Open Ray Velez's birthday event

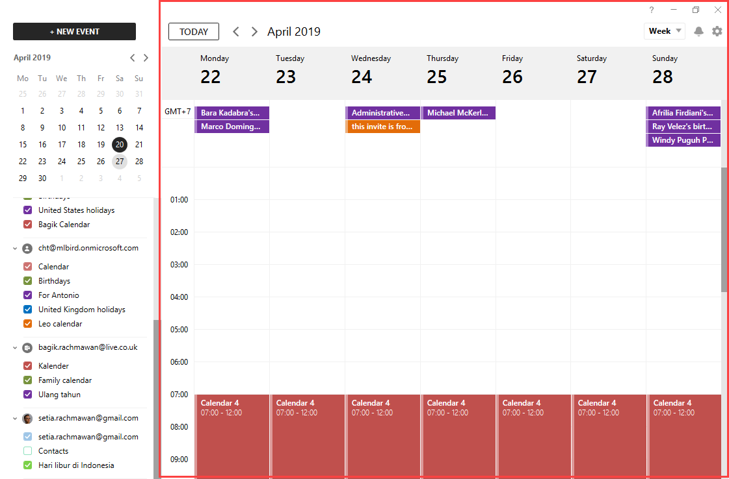683,127
